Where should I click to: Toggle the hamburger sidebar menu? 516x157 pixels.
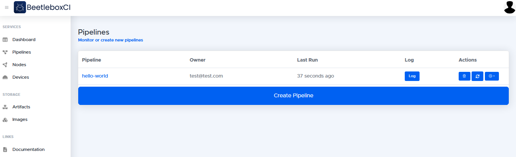[6, 8]
